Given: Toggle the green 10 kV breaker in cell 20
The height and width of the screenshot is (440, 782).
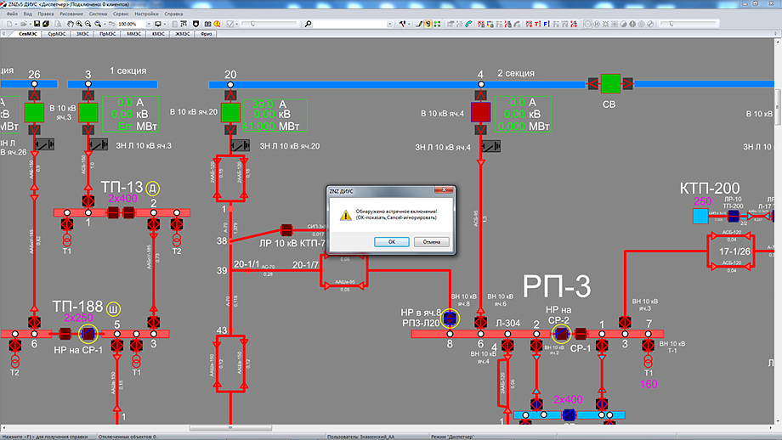Looking at the screenshot, I should [x=230, y=111].
